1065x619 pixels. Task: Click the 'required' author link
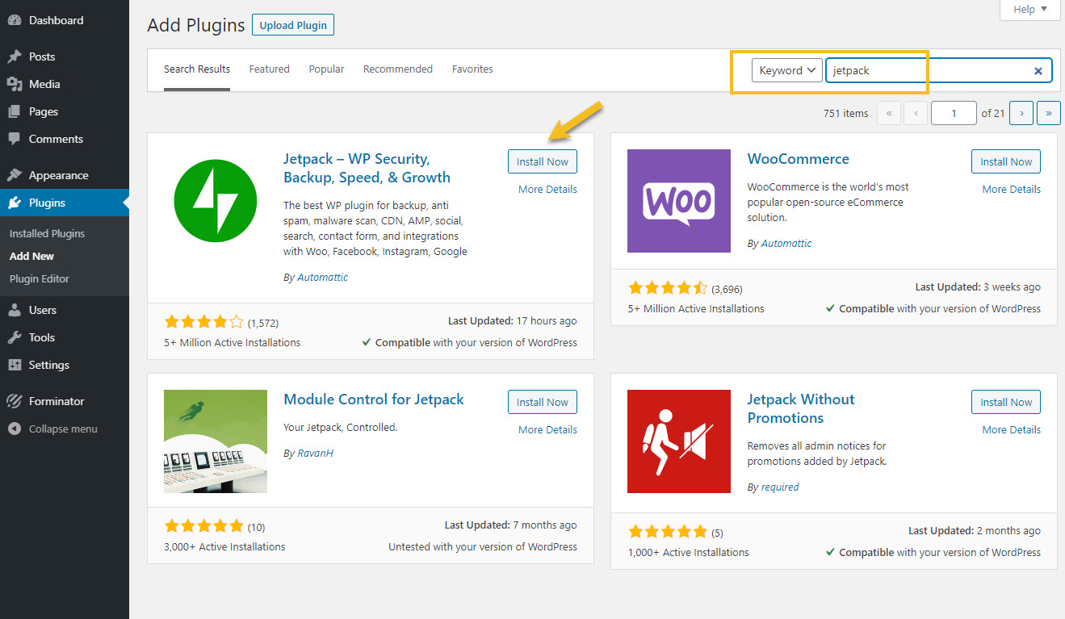point(780,487)
